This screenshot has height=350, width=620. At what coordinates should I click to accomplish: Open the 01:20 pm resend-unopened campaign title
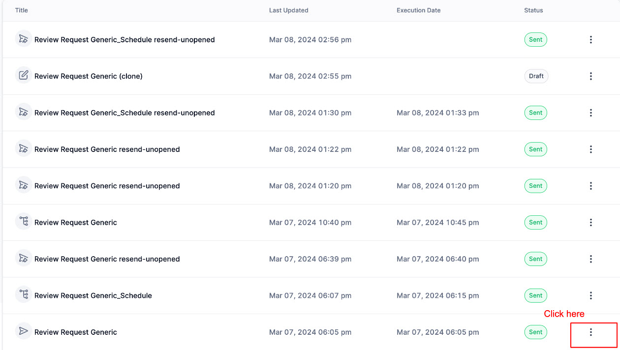point(107,186)
